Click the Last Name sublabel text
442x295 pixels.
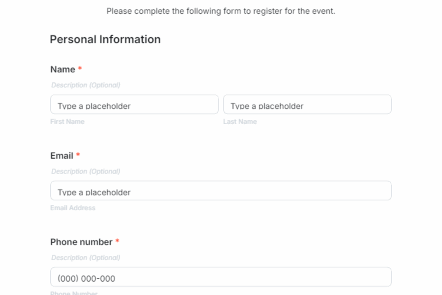pyautogui.click(x=240, y=121)
